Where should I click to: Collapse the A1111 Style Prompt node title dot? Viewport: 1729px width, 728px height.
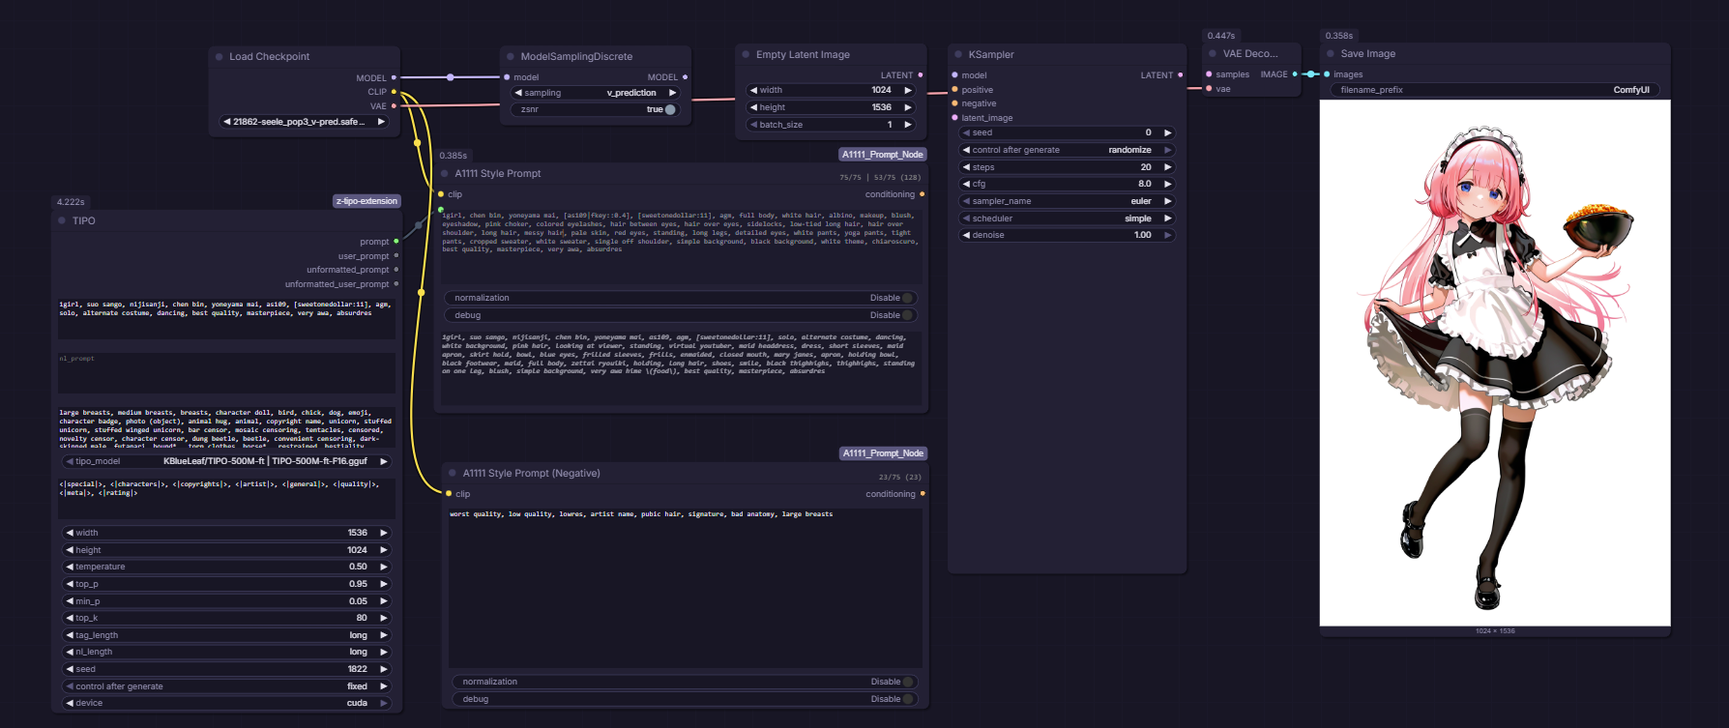pos(445,174)
